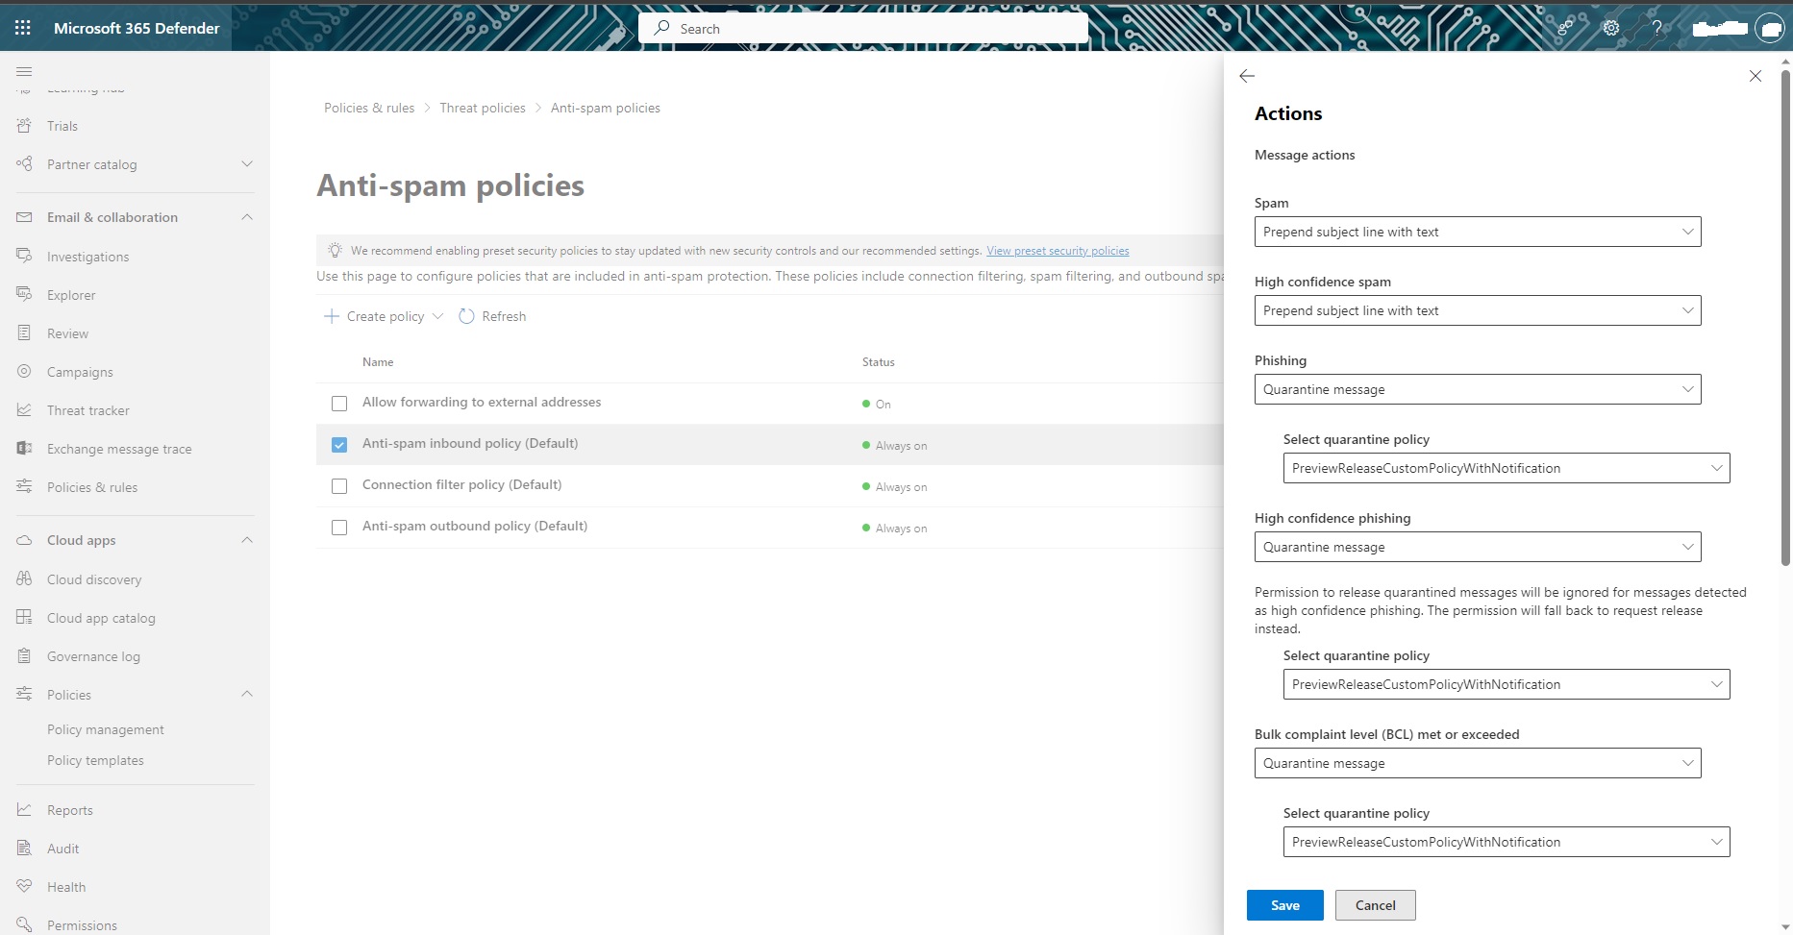This screenshot has width=1793, height=935.
Task: Expand the Create policy dropdown chevron
Action: (x=438, y=316)
